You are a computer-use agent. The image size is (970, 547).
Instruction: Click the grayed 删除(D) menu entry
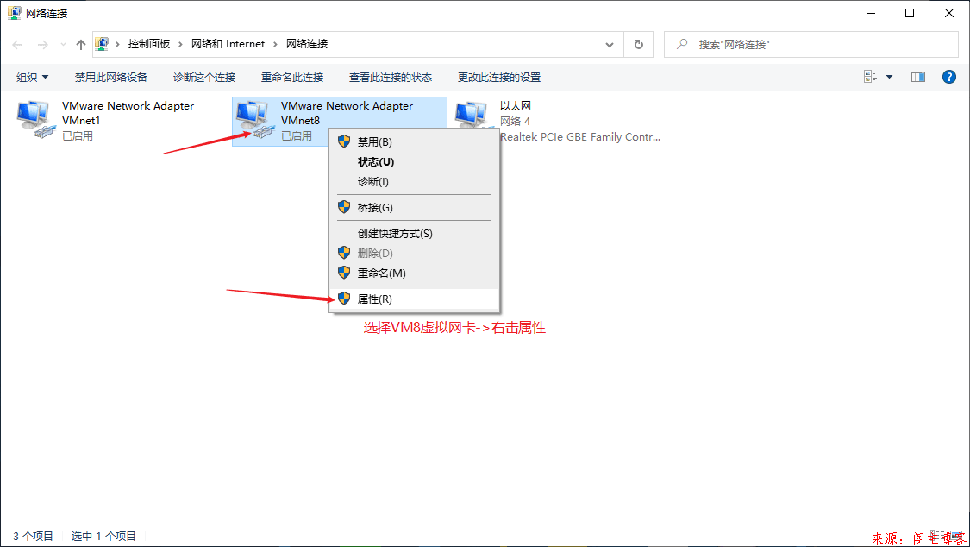(414, 253)
